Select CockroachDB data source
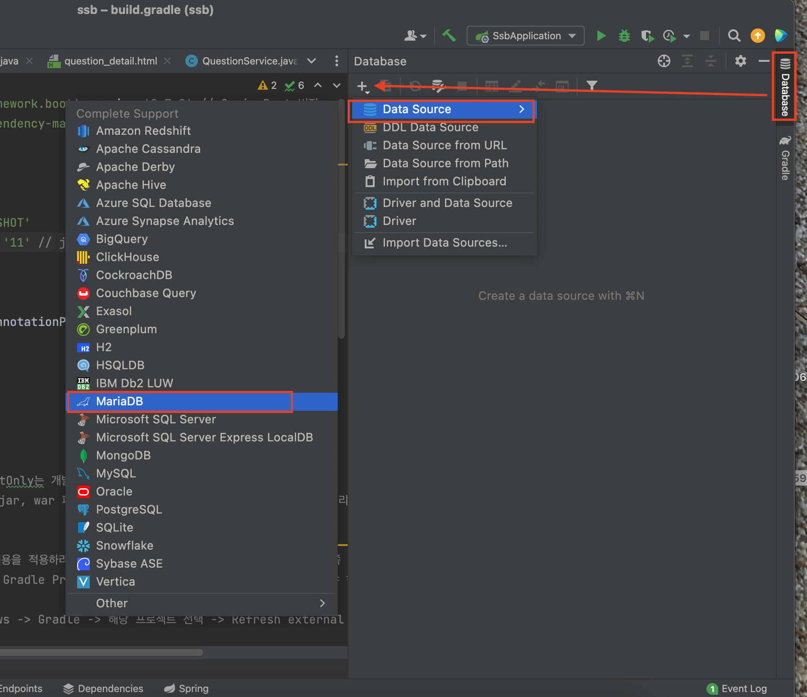807x697 pixels. point(202,275)
